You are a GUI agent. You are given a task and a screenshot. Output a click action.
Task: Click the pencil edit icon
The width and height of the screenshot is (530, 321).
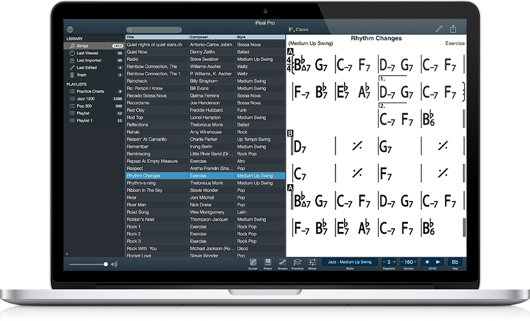(x=439, y=29)
